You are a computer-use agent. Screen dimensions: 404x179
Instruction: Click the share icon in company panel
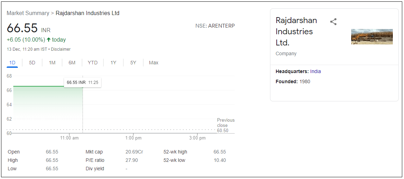click(x=333, y=22)
